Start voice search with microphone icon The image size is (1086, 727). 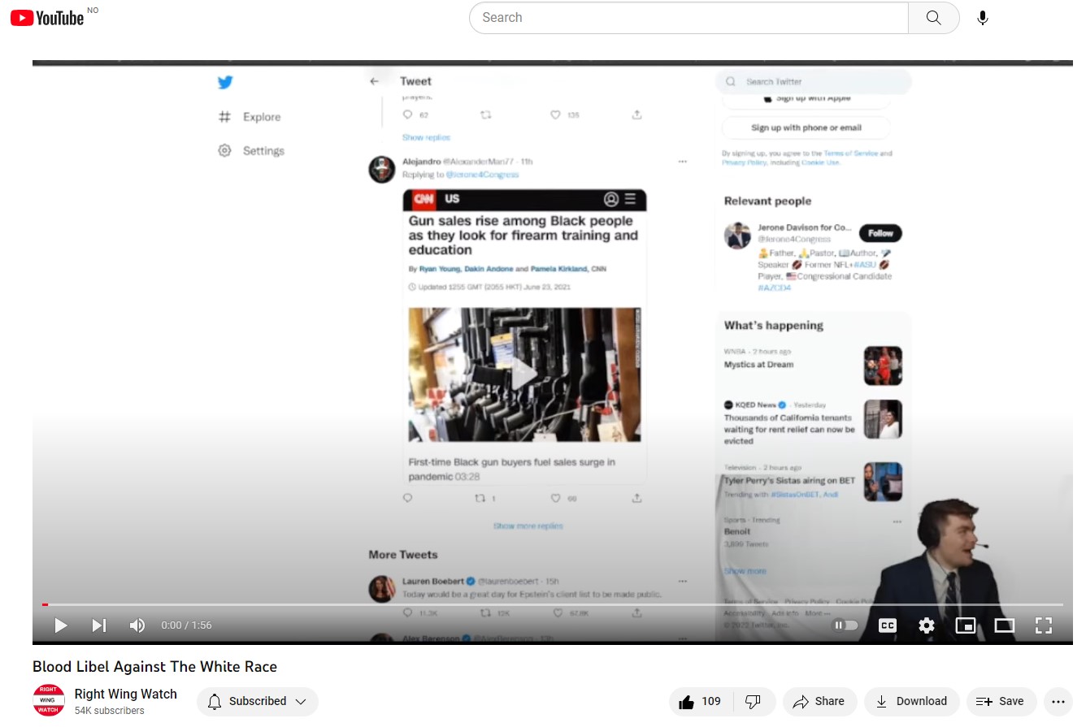[x=983, y=18]
